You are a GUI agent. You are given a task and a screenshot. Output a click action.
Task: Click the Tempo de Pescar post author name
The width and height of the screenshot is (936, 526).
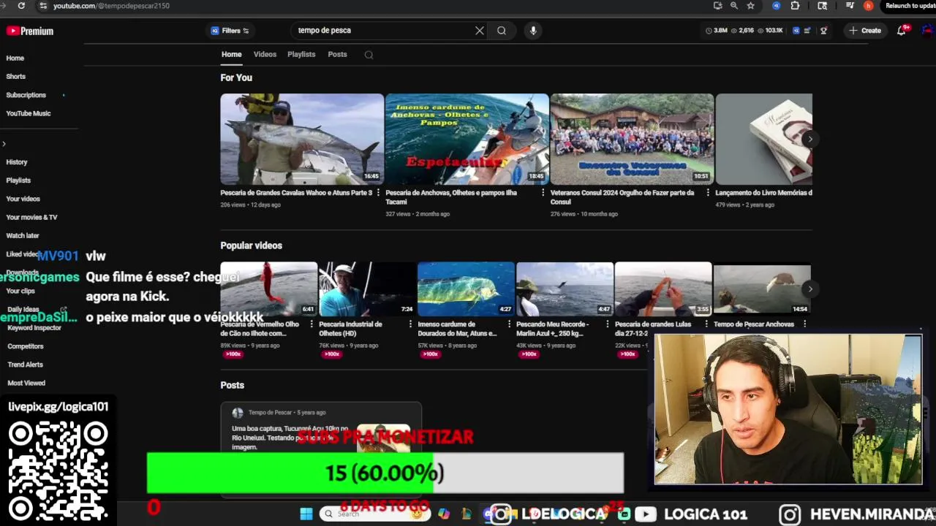(270, 413)
